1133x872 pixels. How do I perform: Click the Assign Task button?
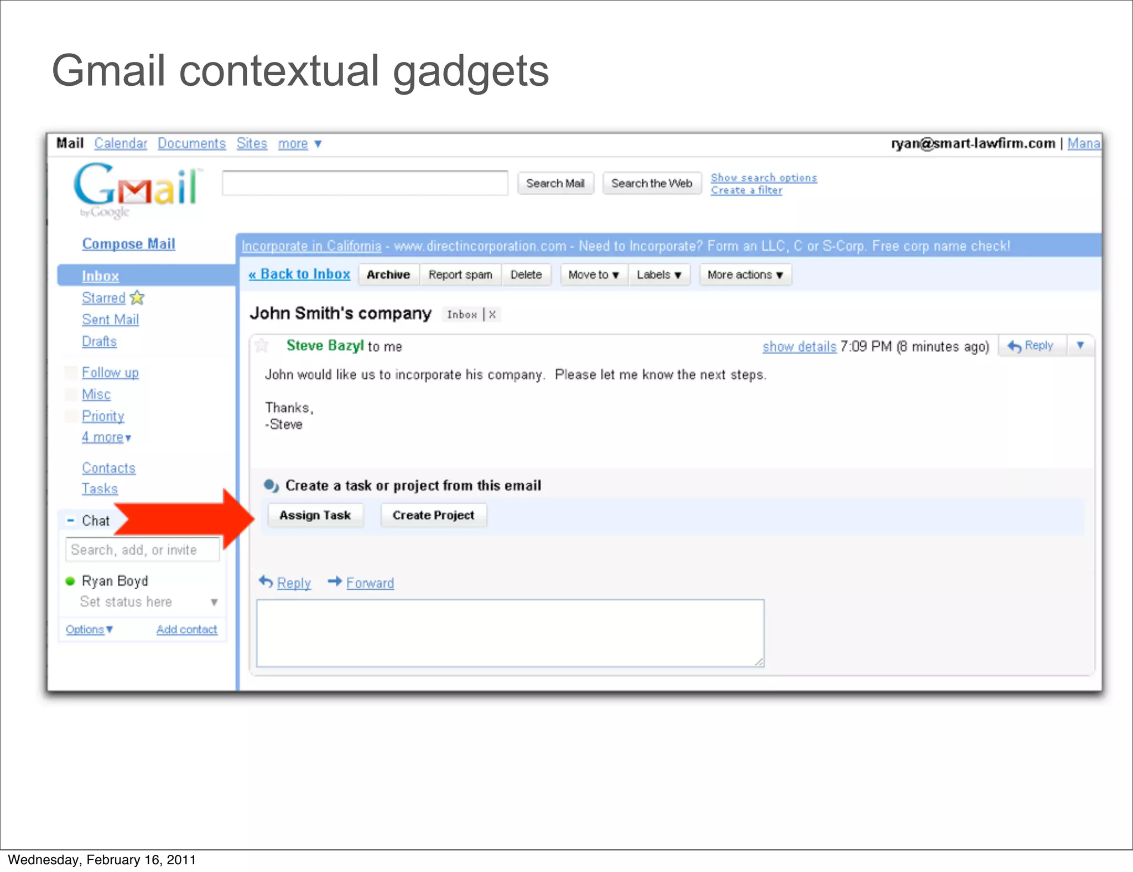pyautogui.click(x=315, y=515)
